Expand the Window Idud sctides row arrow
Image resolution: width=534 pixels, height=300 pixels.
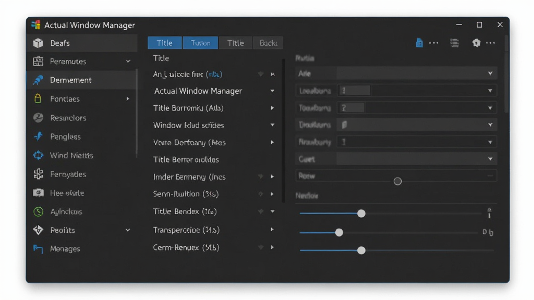(272, 125)
